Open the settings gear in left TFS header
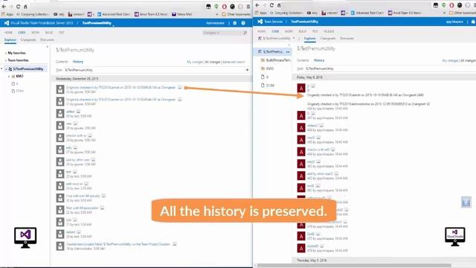The height and width of the screenshot is (268, 476). click(235, 23)
